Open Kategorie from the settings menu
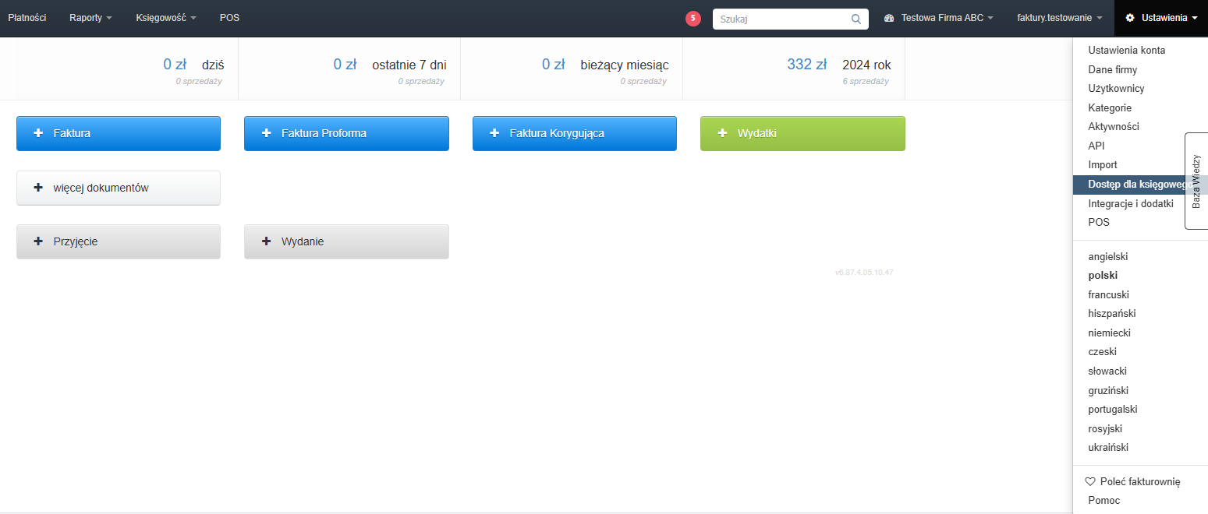Viewport: 1208px width, 514px height. (x=1110, y=107)
